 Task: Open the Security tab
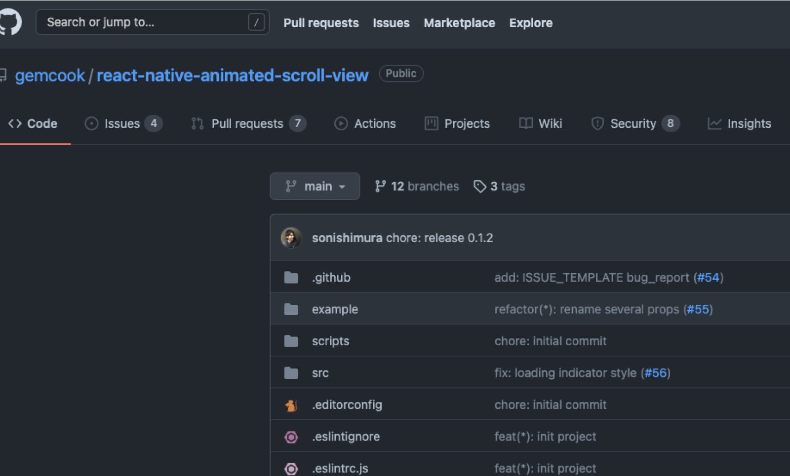(635, 123)
